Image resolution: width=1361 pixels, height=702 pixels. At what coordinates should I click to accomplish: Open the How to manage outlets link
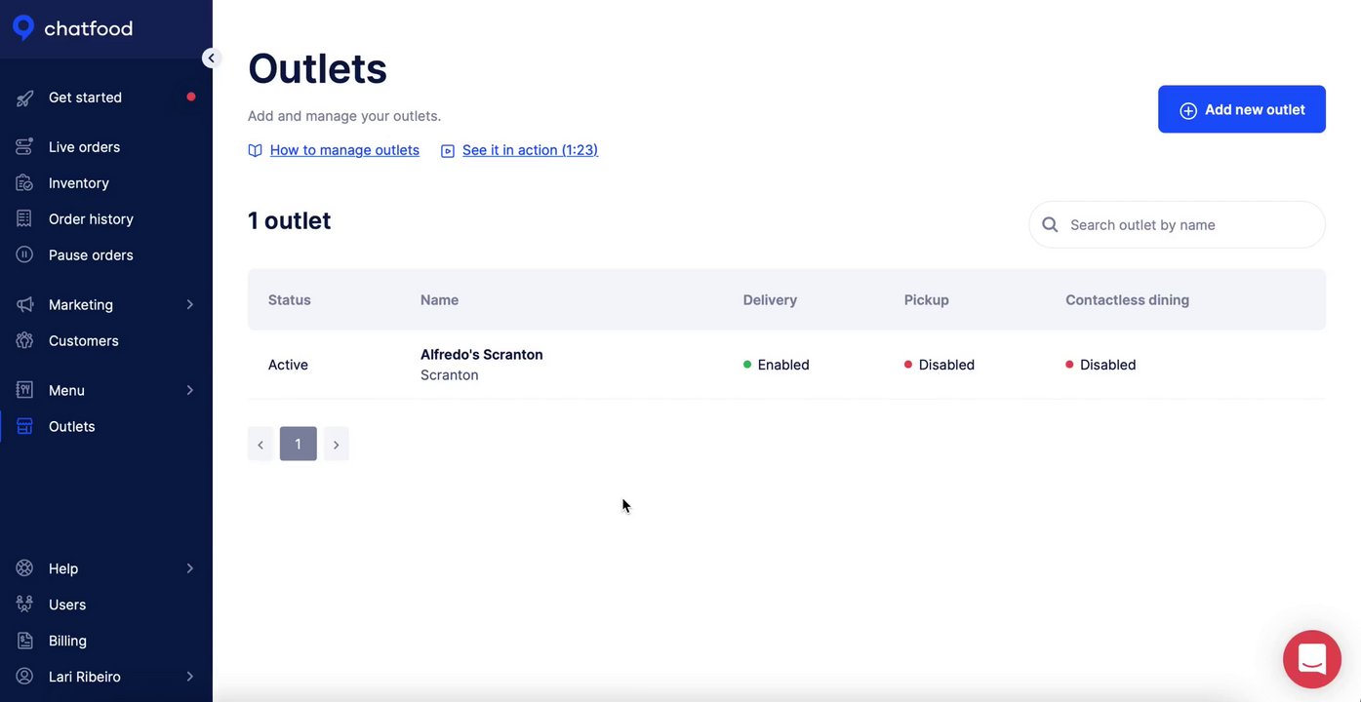pyautogui.click(x=343, y=150)
